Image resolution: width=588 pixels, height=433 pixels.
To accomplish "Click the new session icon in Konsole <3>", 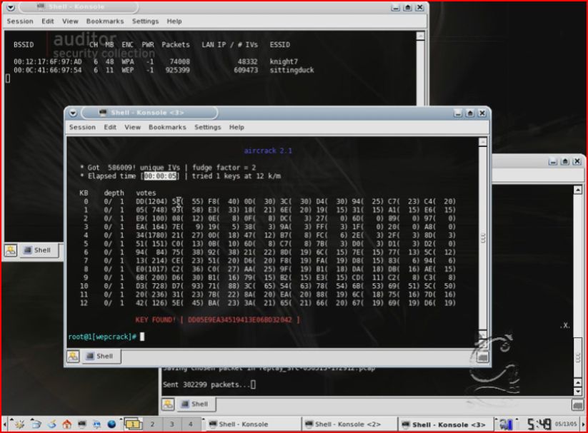I will (74, 356).
